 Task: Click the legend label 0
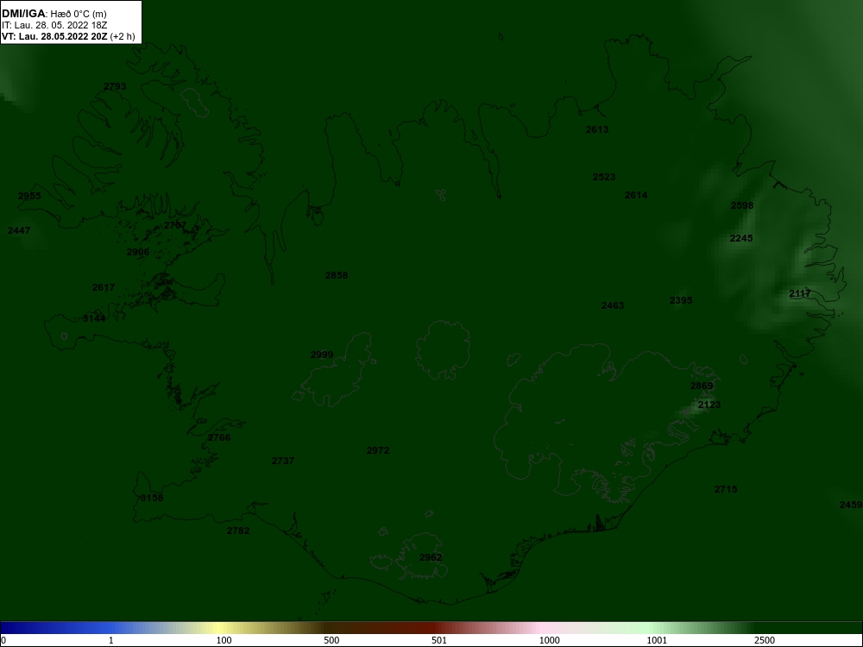click(3, 640)
